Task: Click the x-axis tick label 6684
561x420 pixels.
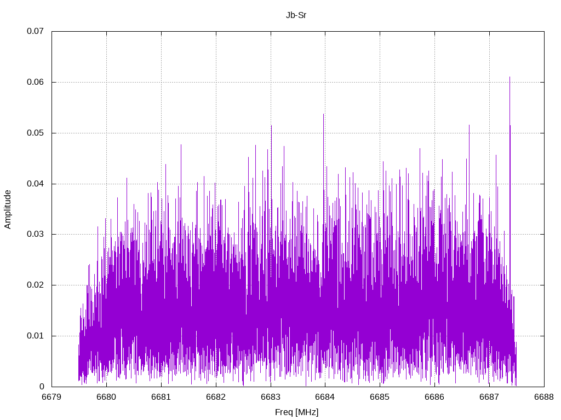Action: 325,397
